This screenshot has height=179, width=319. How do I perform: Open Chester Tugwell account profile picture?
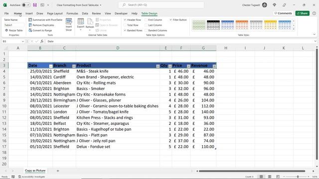tap(265, 5)
